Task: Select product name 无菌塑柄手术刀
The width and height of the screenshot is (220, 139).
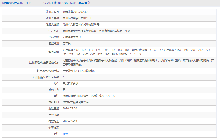Action: (x=71, y=37)
